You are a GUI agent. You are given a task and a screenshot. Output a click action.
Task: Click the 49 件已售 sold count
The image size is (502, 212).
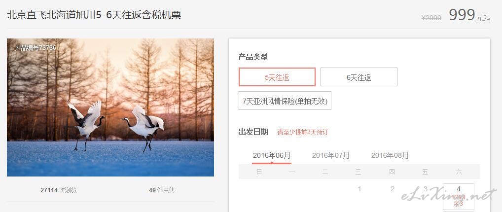tap(162, 190)
